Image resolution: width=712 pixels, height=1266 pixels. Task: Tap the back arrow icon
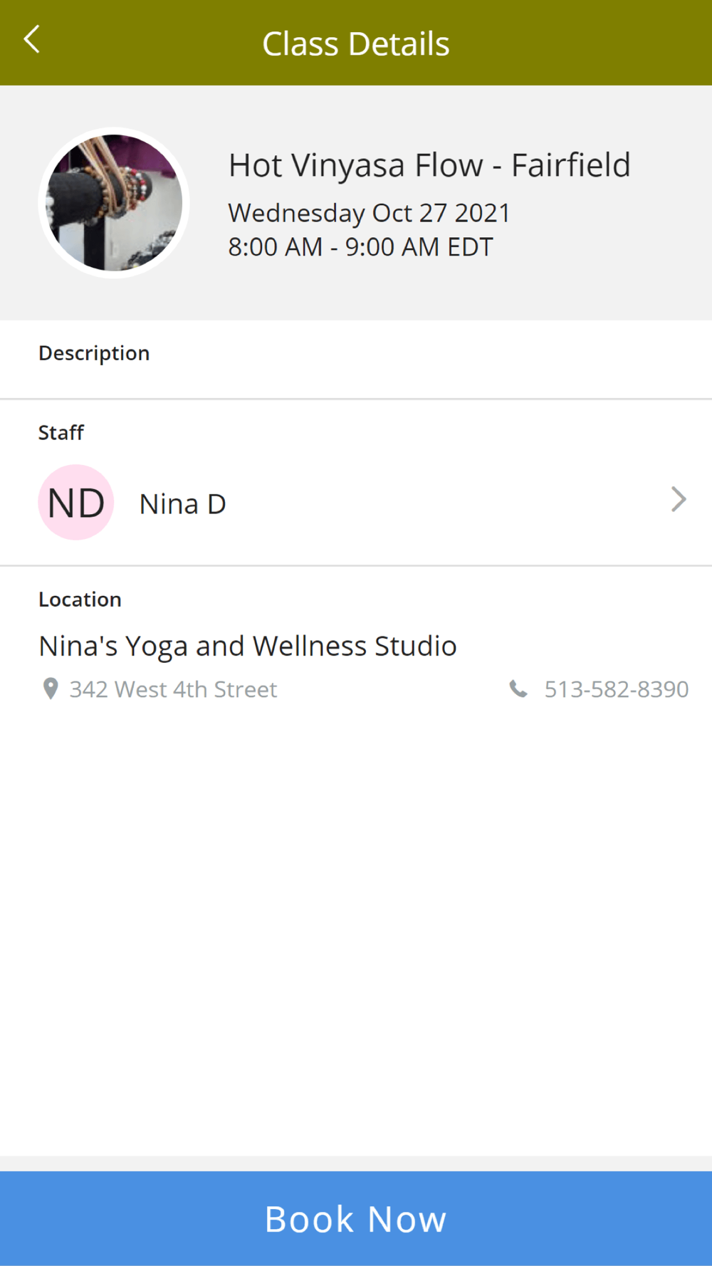32,40
